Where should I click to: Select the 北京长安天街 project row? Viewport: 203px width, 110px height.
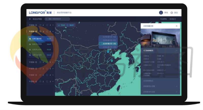[x=41, y=55]
